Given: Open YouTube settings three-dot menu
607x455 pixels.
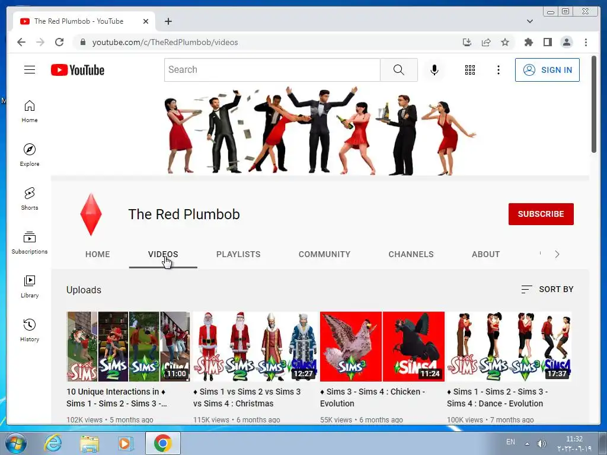Looking at the screenshot, I should (498, 70).
